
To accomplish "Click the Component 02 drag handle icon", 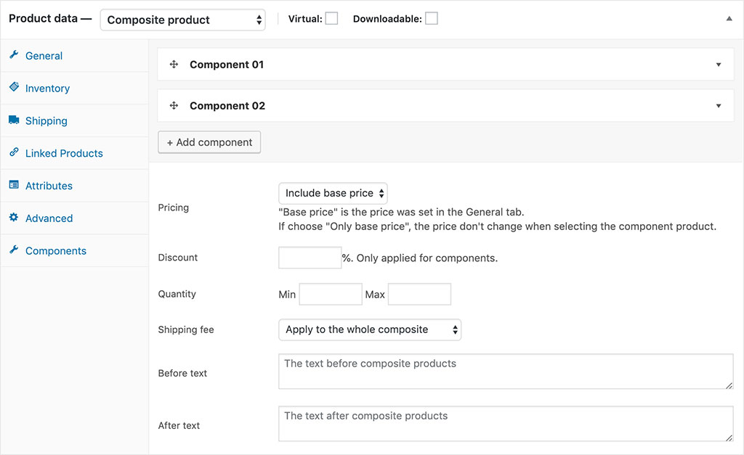I will [174, 106].
